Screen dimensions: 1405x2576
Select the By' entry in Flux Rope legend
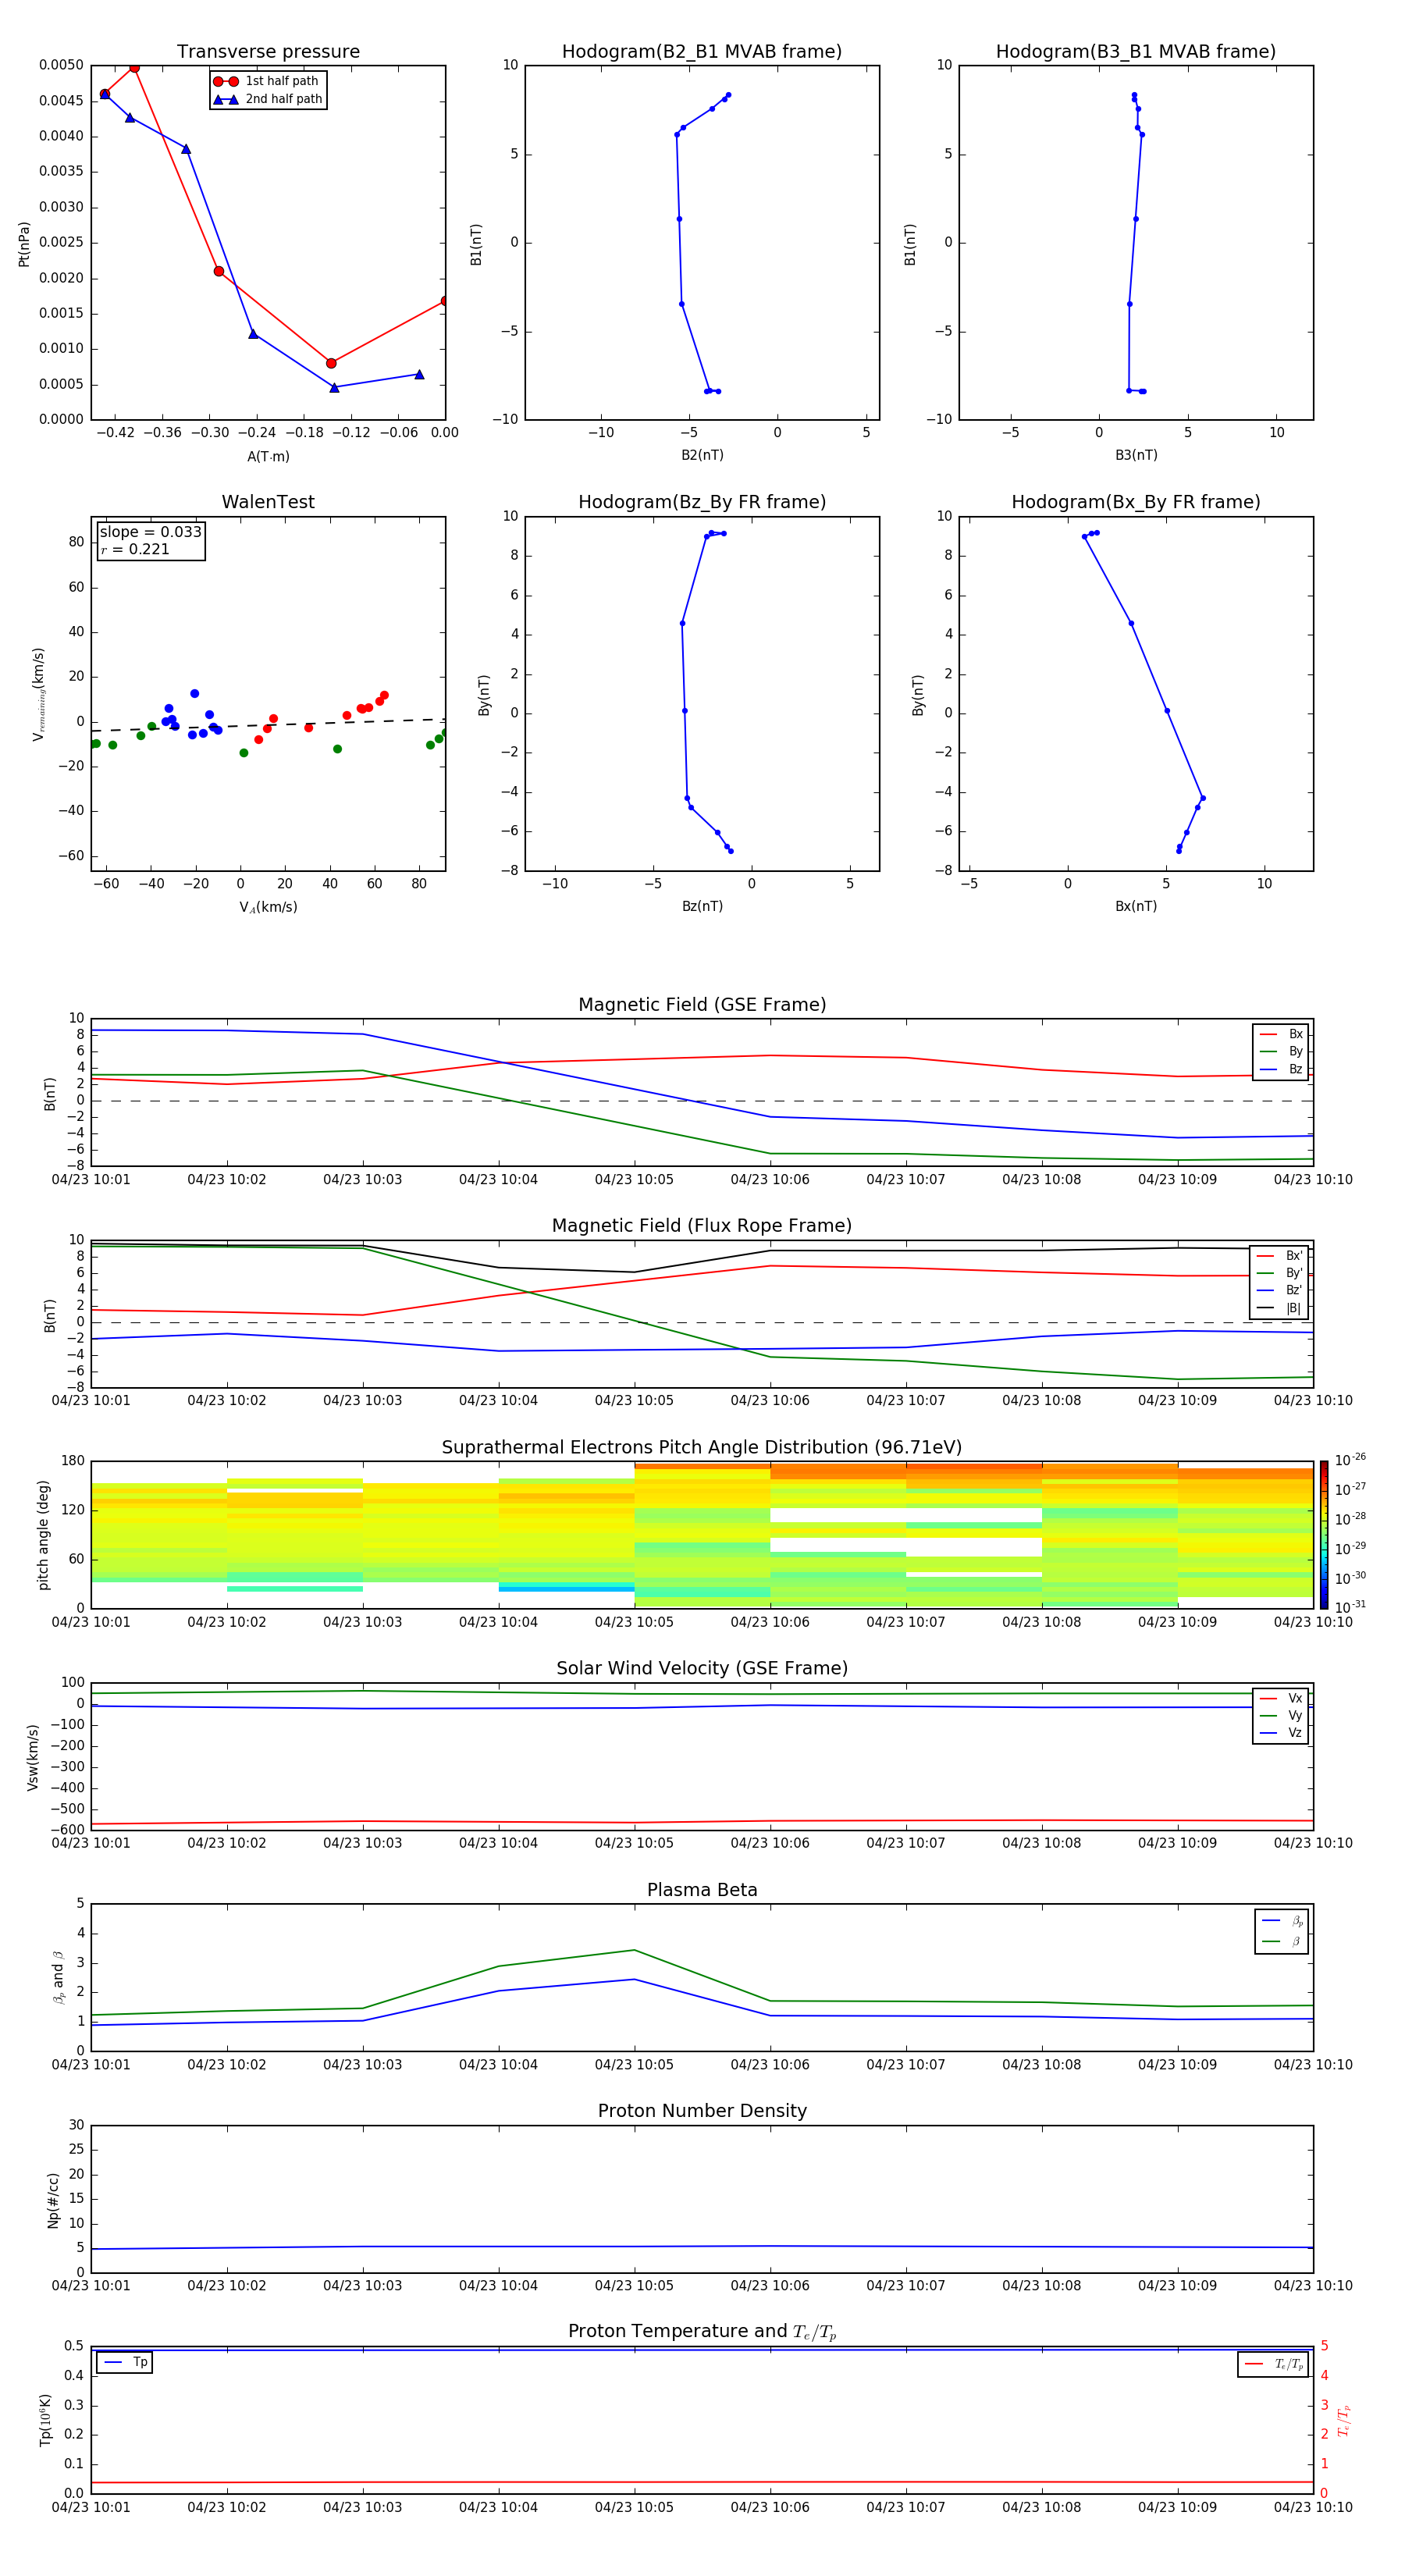pos(1279,1273)
